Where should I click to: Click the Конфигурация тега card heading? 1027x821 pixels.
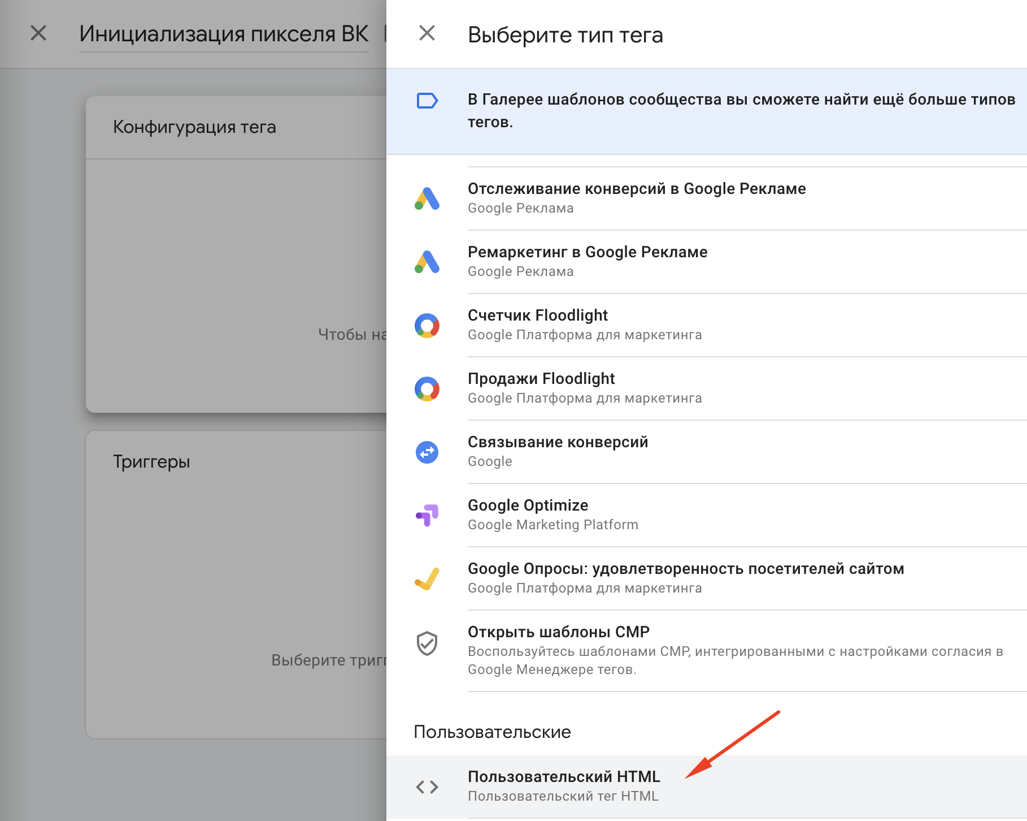point(194,127)
